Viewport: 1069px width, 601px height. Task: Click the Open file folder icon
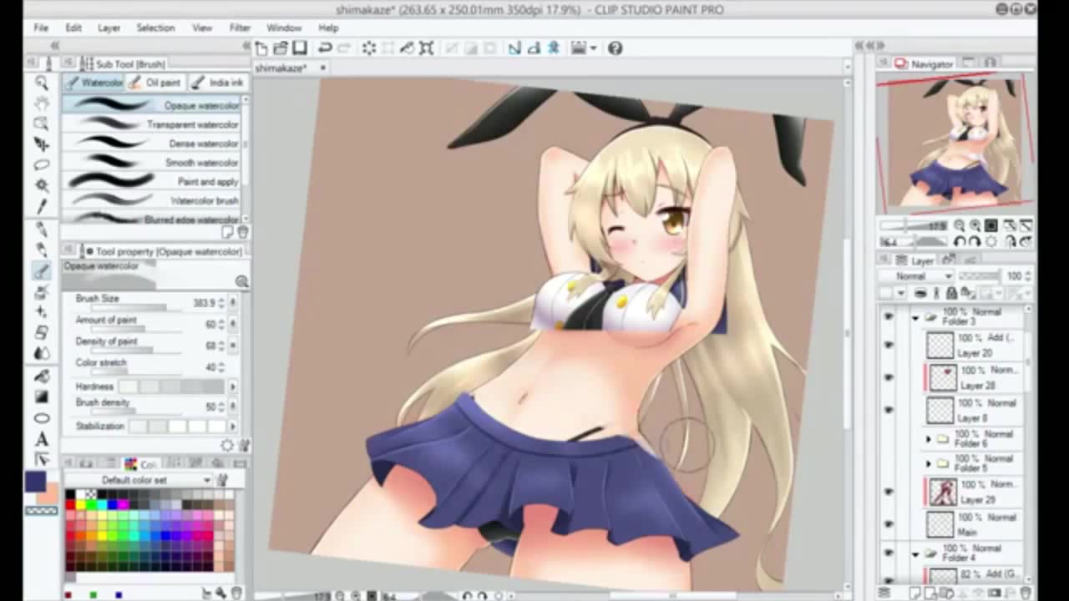[280, 48]
